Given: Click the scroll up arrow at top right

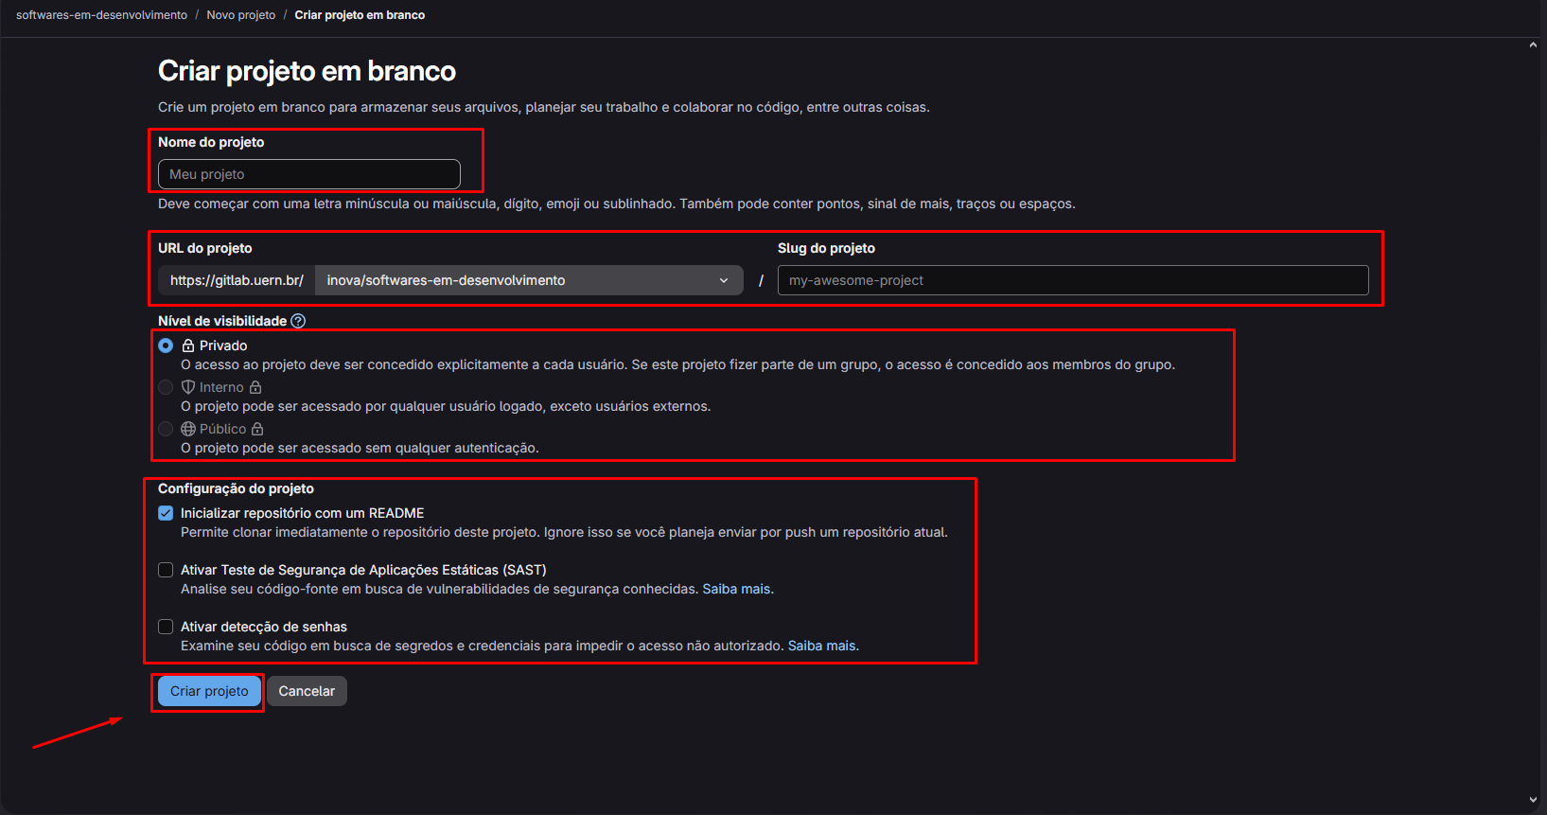Looking at the screenshot, I should click(x=1533, y=44).
